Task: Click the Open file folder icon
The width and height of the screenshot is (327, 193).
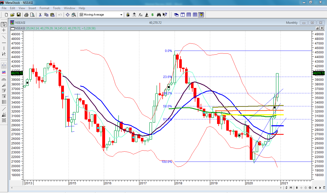Action: pos(12,15)
